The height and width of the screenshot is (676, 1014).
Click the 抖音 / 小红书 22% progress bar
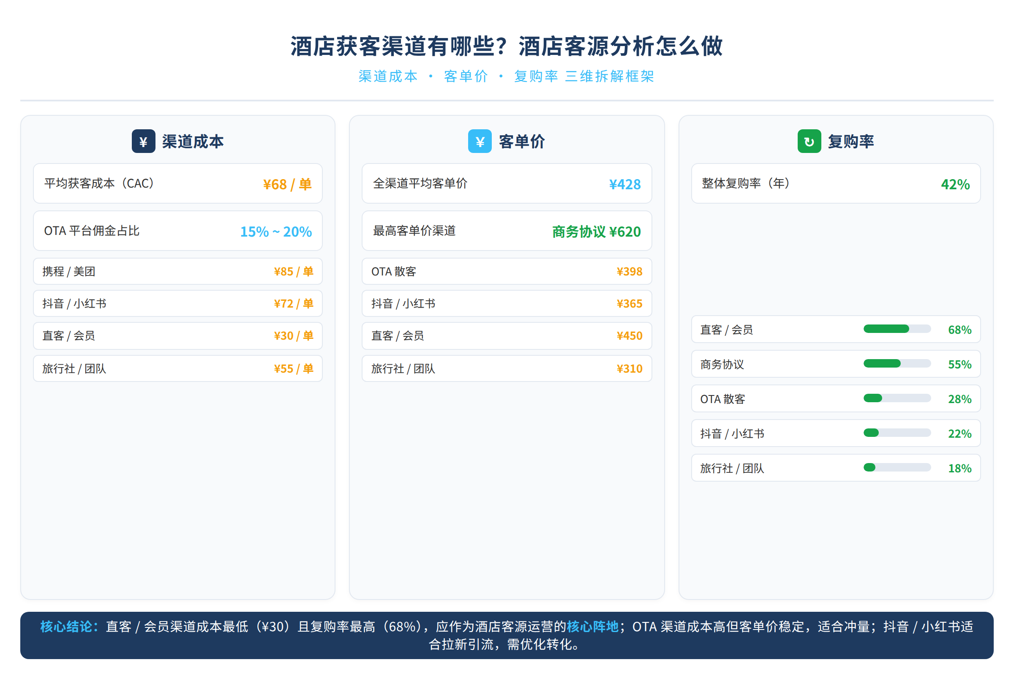[x=897, y=433]
